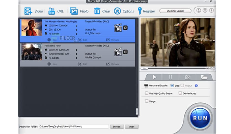Add photos using the Photo icon
The width and height of the screenshot is (231, 134).
pyautogui.click(x=74, y=11)
